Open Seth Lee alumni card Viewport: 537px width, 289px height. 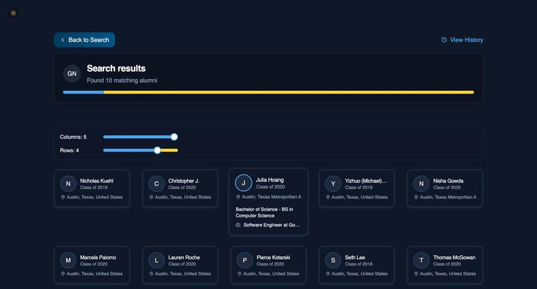click(x=356, y=265)
